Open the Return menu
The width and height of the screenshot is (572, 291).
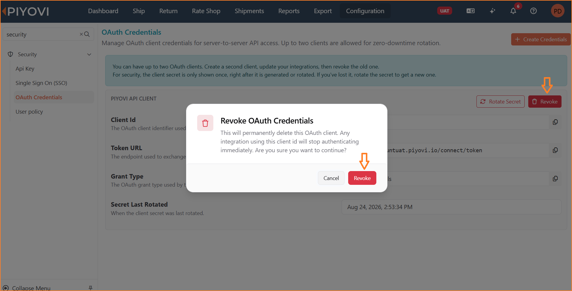tap(168, 11)
